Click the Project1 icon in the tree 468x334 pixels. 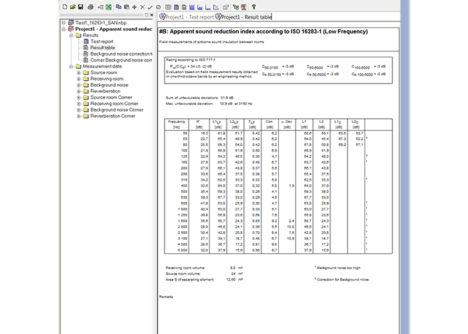(x=71, y=29)
